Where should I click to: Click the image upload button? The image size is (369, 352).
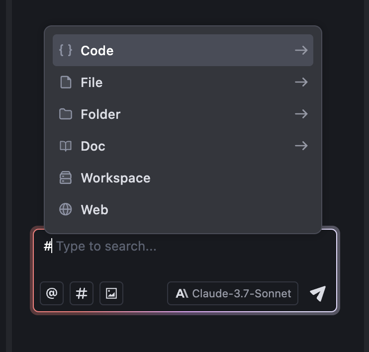111,293
